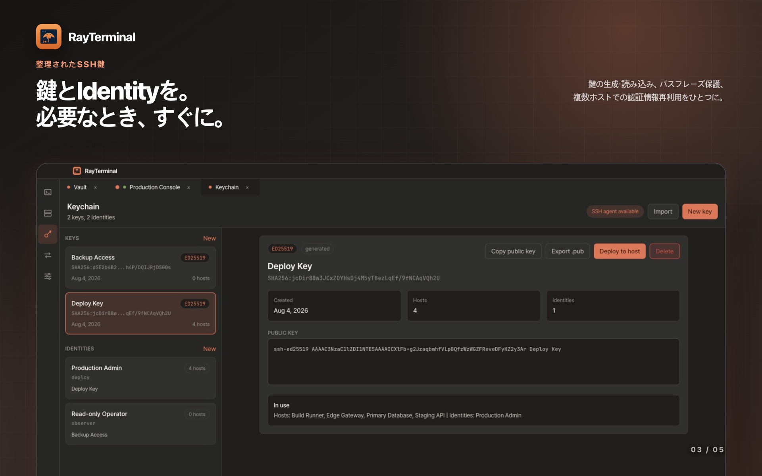Open the Read-only Operator identity
Viewport: 762px width, 476px height.
(140, 424)
